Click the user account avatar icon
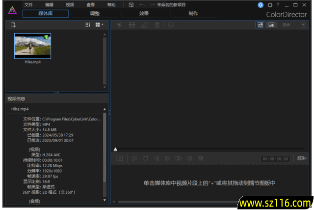 point(261,5)
